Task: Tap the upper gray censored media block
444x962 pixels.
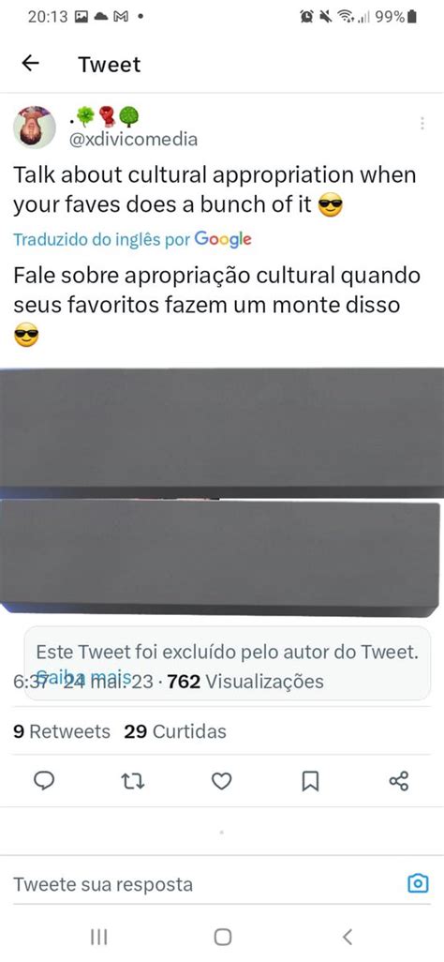Action: point(222,432)
